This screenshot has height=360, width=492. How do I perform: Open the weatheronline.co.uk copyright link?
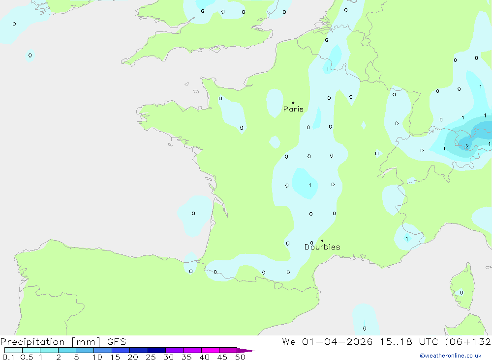[x=451, y=356]
